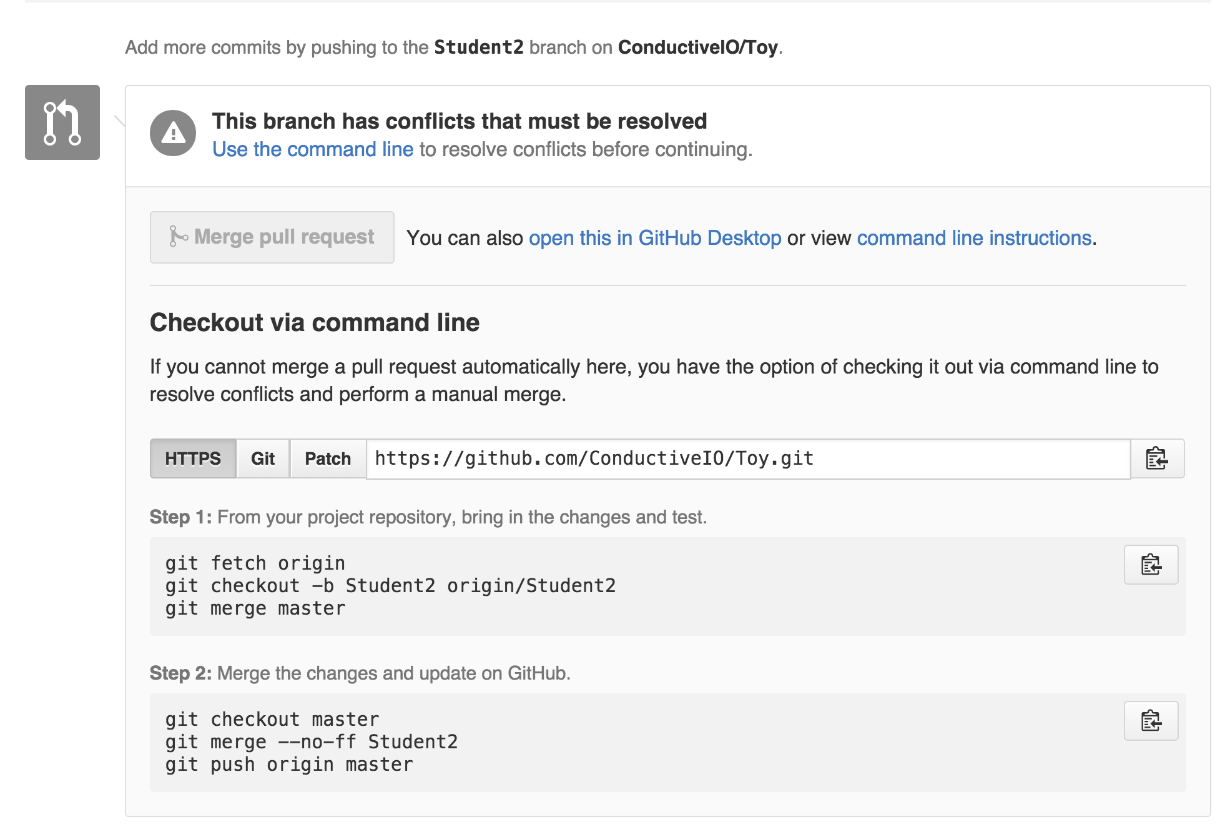Open the 'command line instructions' link
This screenshot has height=837, width=1225.
(974, 238)
